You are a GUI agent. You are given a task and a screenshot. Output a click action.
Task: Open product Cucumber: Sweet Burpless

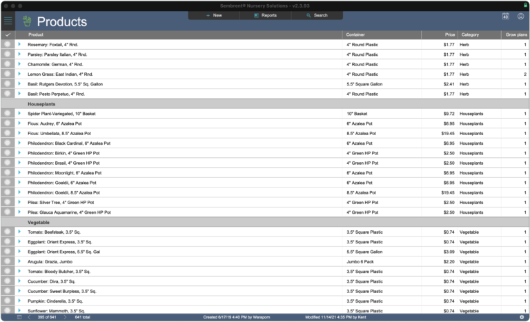[62, 291]
